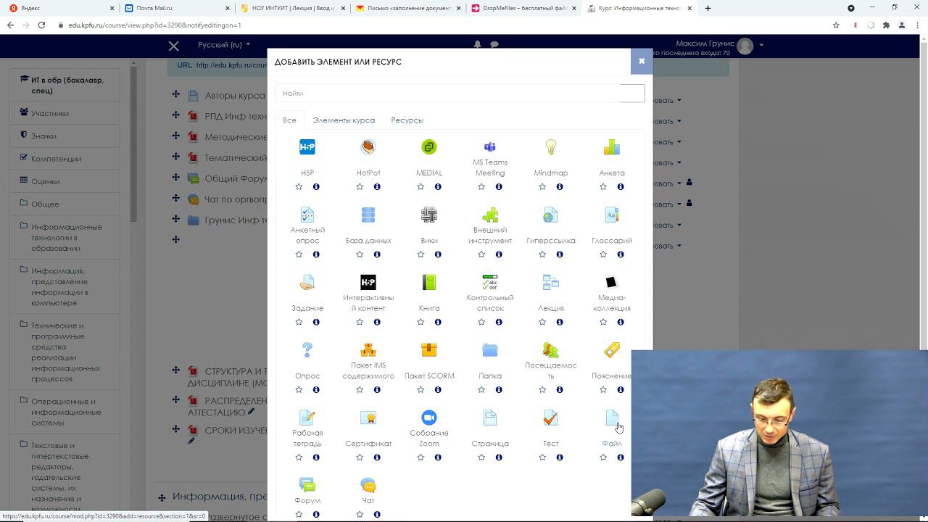Switch to Элементы курса tab
Image resolution: width=928 pixels, height=522 pixels.
tap(344, 120)
